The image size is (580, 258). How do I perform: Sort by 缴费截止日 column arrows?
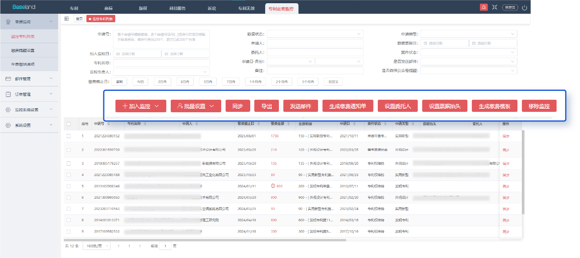(258, 124)
